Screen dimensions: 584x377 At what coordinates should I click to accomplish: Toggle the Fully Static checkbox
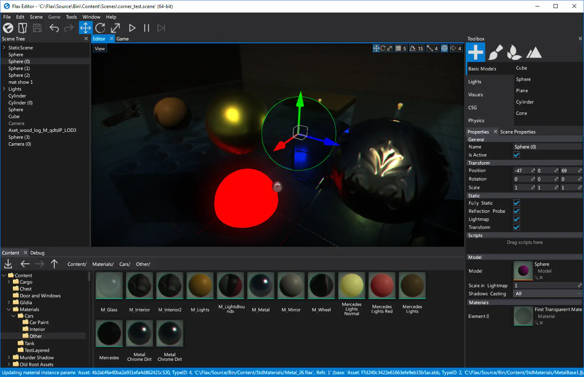(x=516, y=203)
